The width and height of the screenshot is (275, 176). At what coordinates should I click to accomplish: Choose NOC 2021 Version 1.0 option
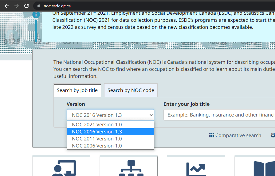(x=111, y=124)
